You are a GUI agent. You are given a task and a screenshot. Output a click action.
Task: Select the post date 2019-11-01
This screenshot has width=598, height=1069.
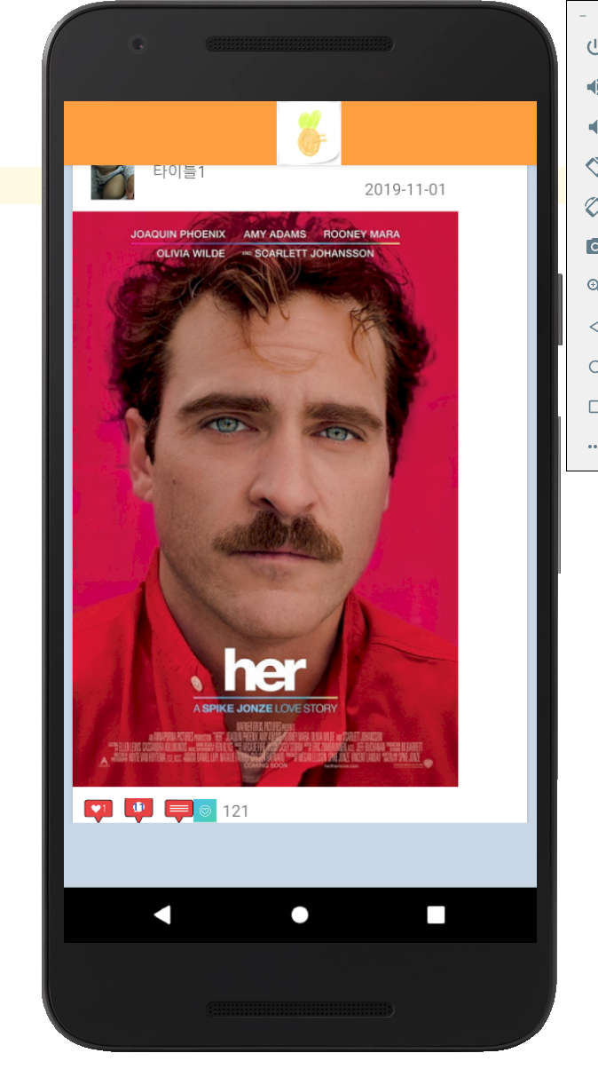coord(405,190)
